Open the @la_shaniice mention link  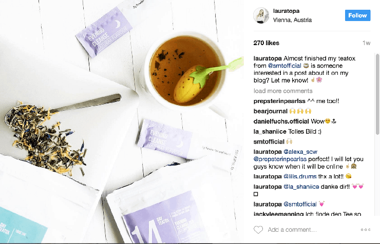click(301, 187)
